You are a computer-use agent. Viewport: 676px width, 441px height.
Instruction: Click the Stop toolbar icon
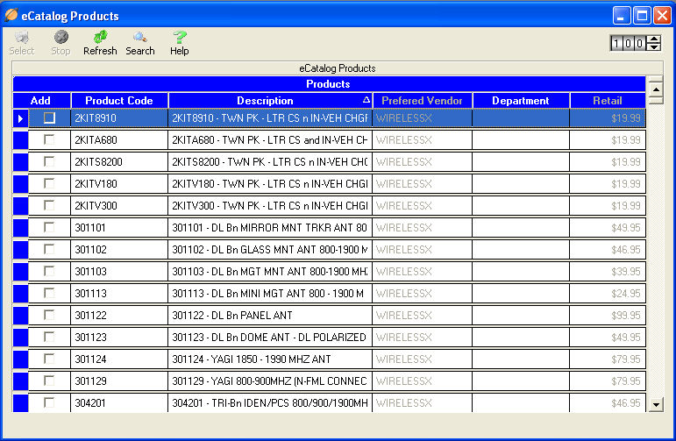pyautogui.click(x=60, y=43)
